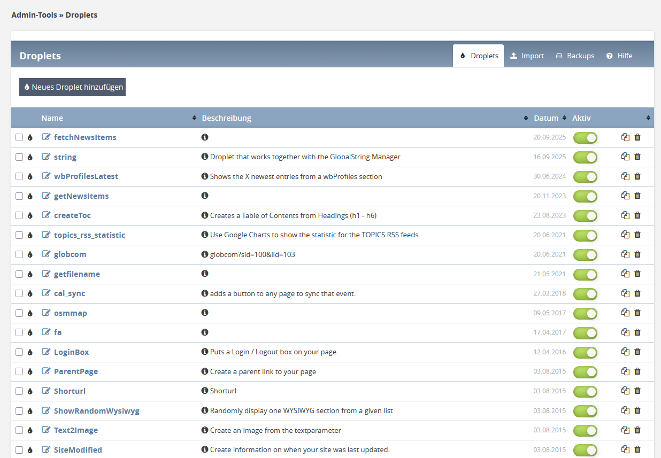
Task: Delete the wbProfilesLatest droplet via trash icon
Action: pyautogui.click(x=637, y=176)
